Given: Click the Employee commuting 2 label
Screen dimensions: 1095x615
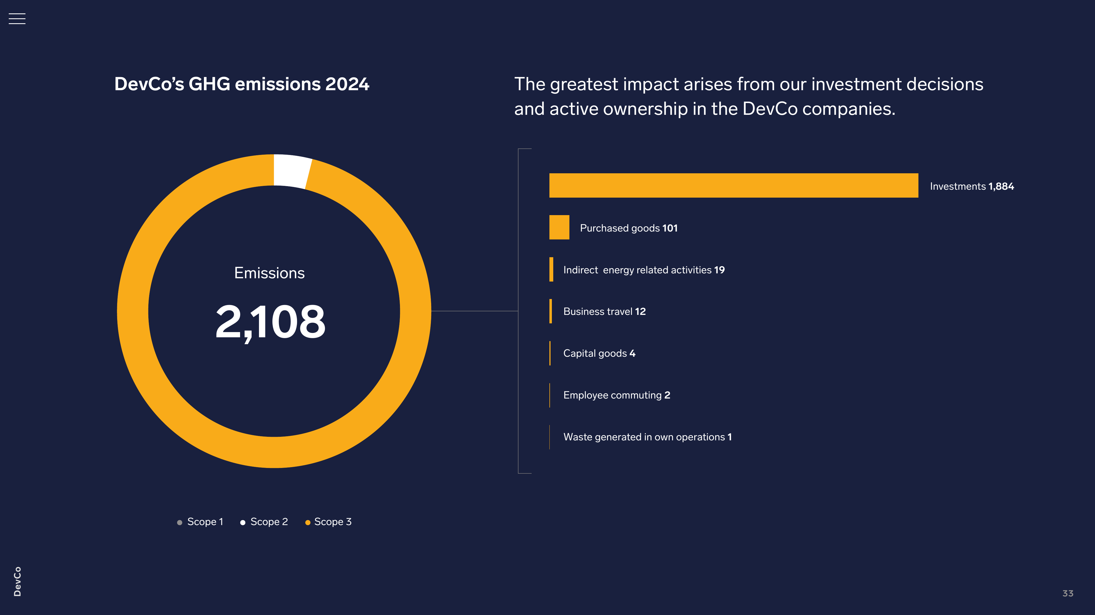Looking at the screenshot, I should pyautogui.click(x=617, y=395).
